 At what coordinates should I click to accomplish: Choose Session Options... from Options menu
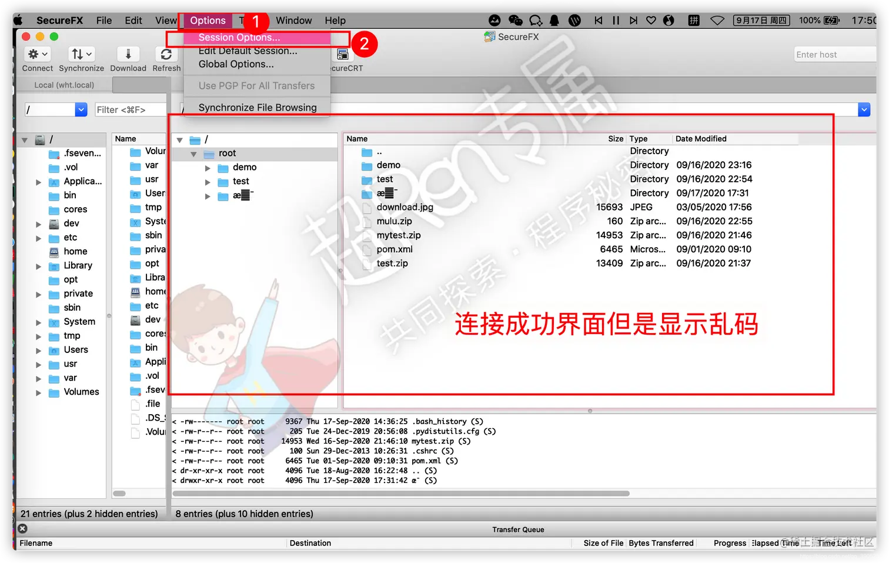tap(257, 37)
